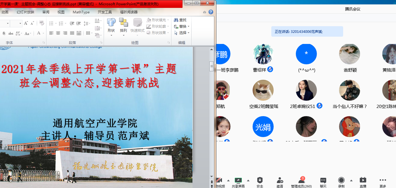Open the Security (安全) shield icon
Viewport: 396px width, 188px height.
point(260,180)
